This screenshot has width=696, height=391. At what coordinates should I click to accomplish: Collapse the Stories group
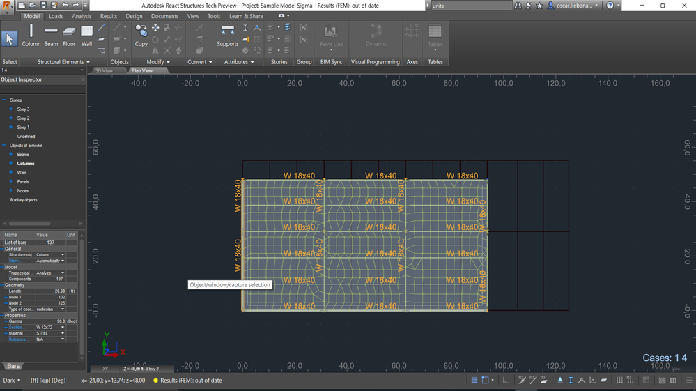[4, 100]
